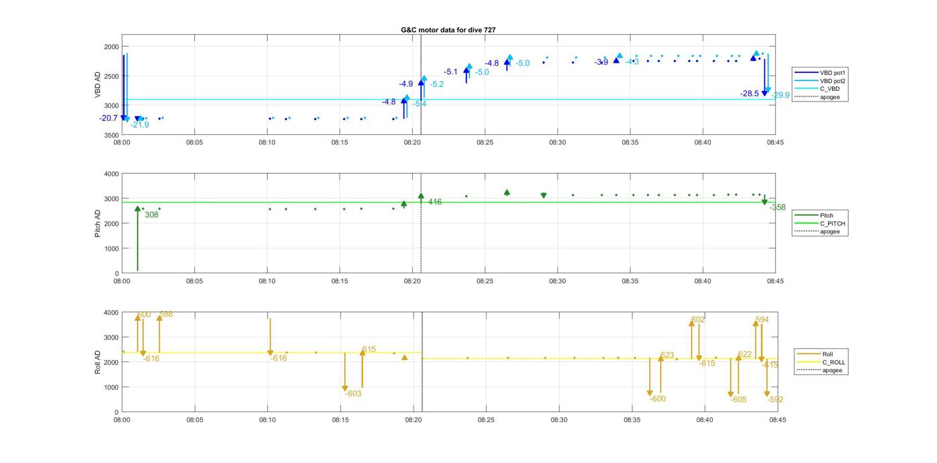Viewport: 937px width, 463px height.
Task: Select the '-29.9' VBD data label
Action: (x=780, y=96)
